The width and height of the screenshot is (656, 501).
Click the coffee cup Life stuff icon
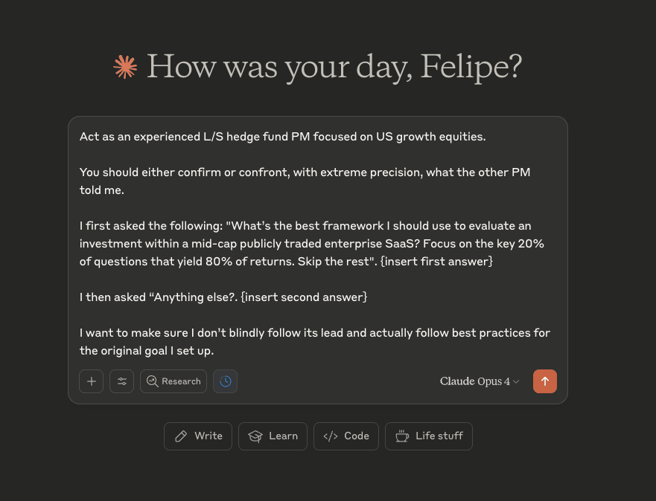coord(402,436)
